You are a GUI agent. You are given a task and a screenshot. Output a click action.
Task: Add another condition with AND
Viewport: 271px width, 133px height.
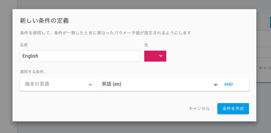[x=228, y=84]
